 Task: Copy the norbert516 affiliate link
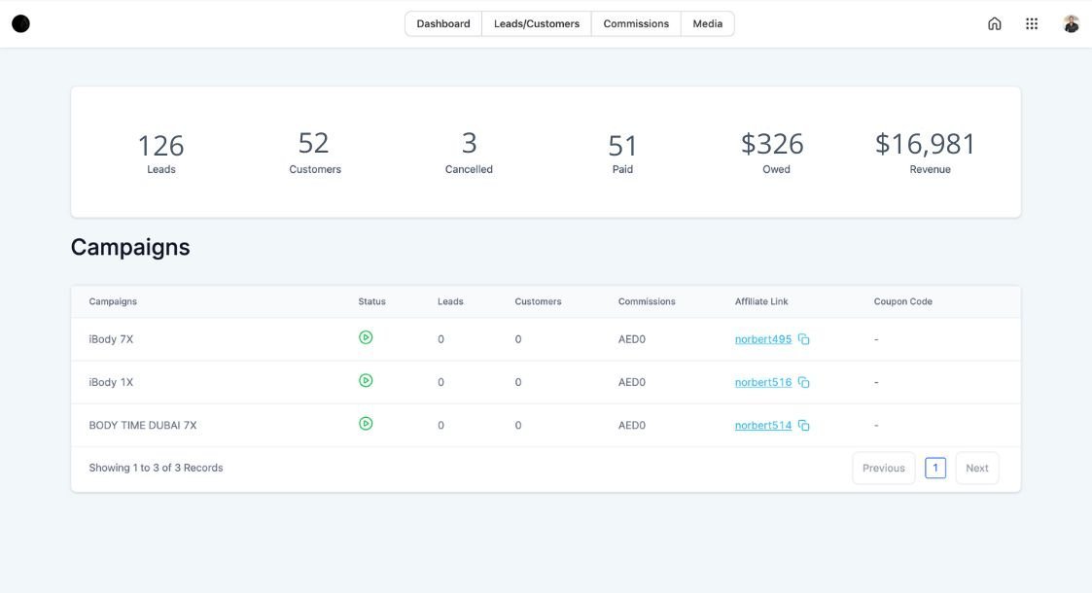tap(803, 382)
